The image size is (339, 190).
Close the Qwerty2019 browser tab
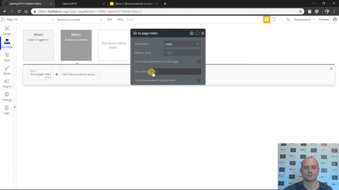(104, 4)
